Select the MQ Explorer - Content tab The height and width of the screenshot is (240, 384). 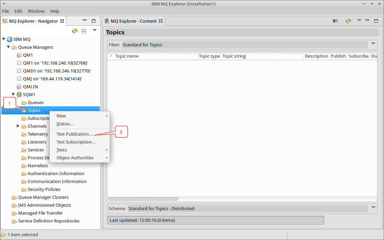133,21
